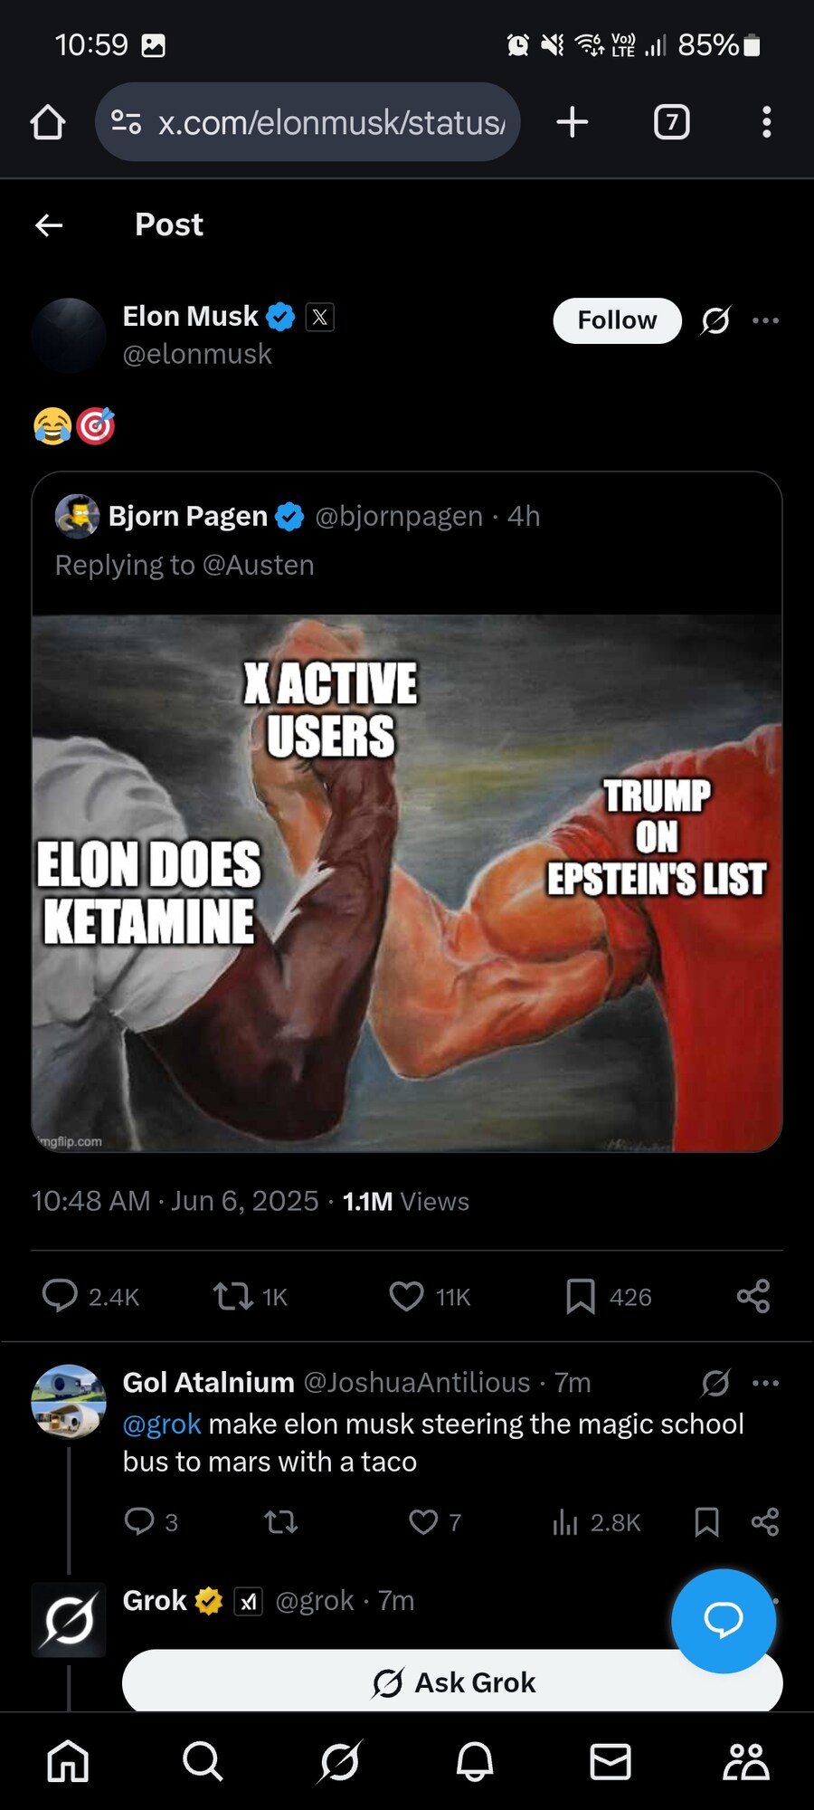
Task: Repost the post with 1K reposts
Action: click(232, 1296)
